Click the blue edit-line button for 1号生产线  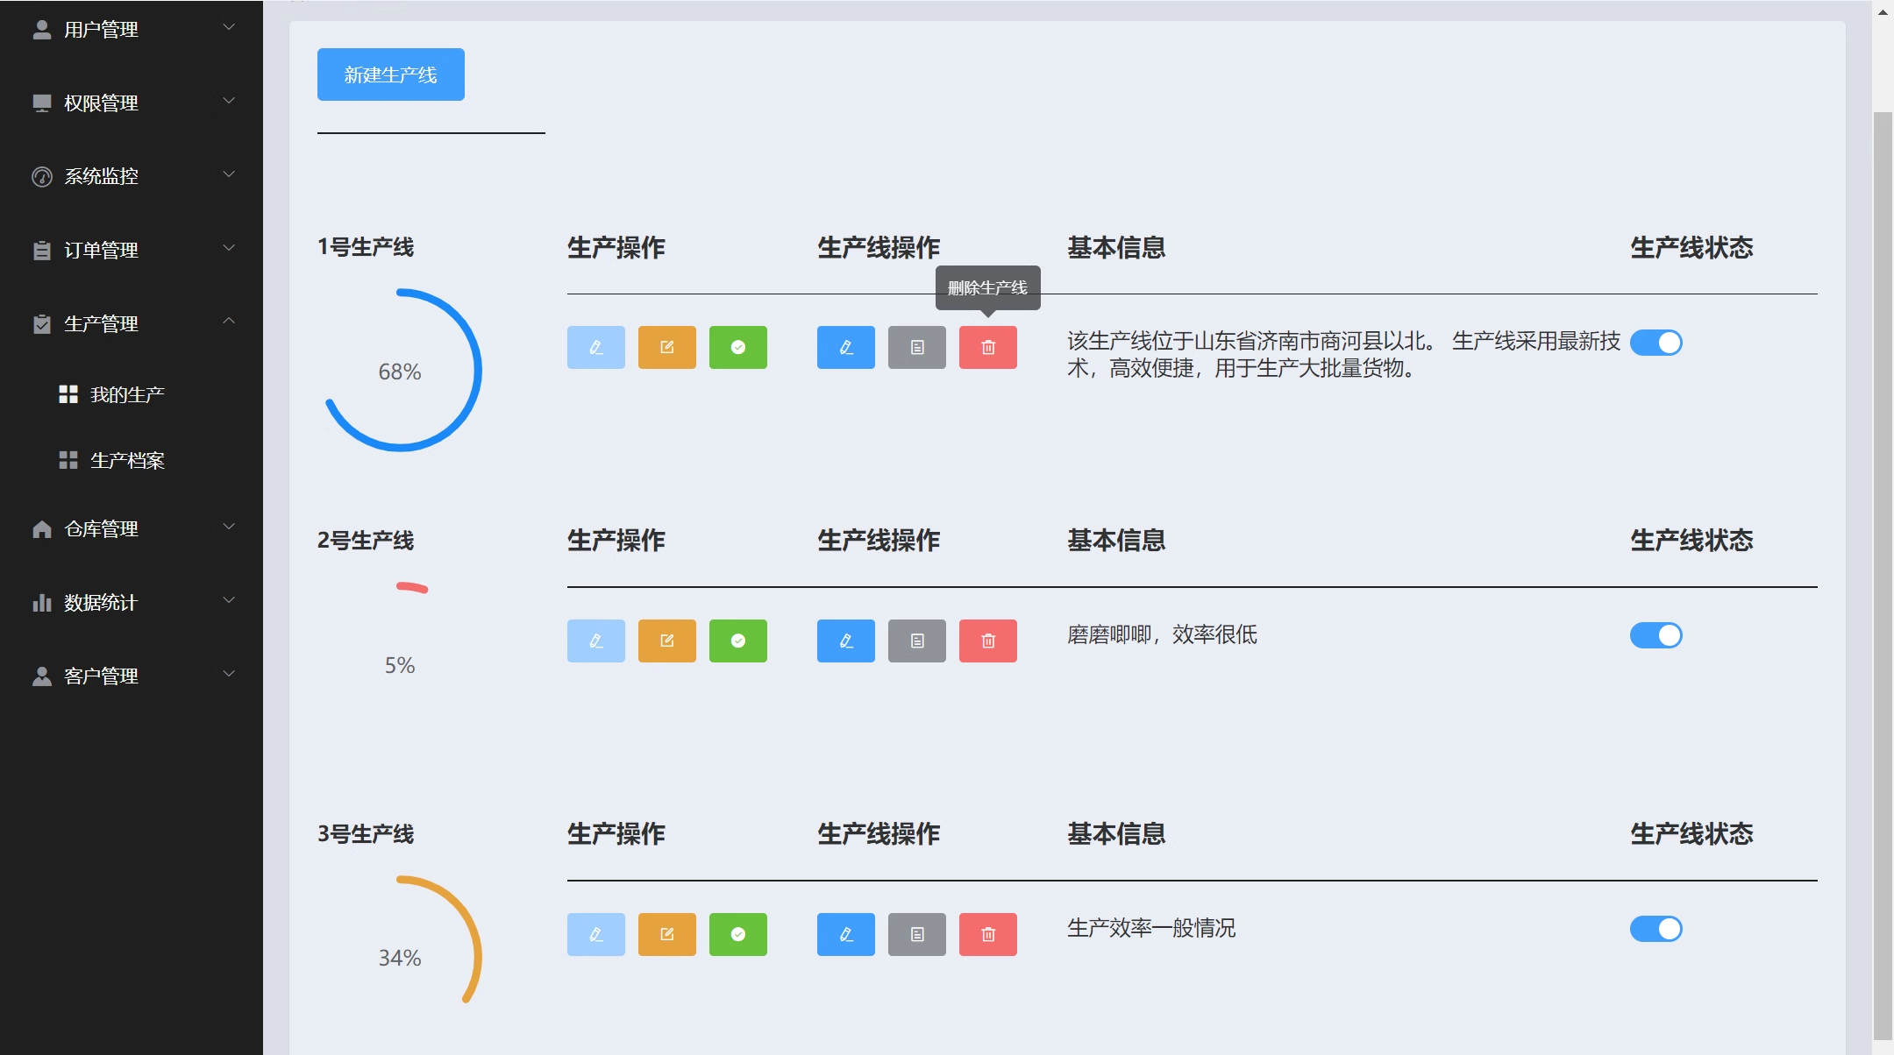pos(846,347)
